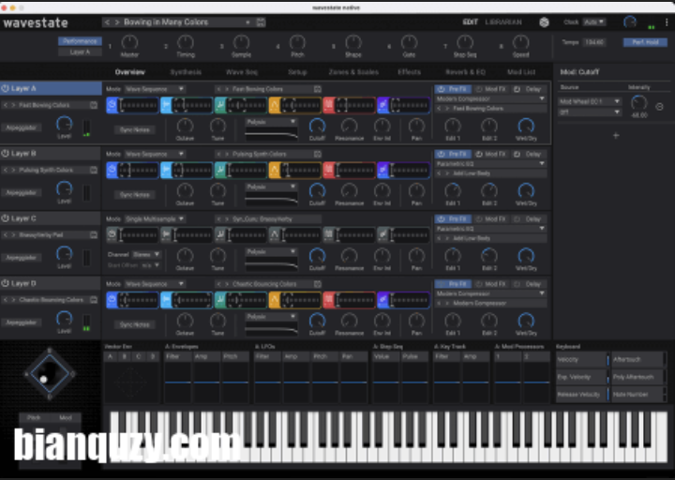The height and width of the screenshot is (480, 675).
Task: Click the Perf. Hold button
Action: coord(645,42)
